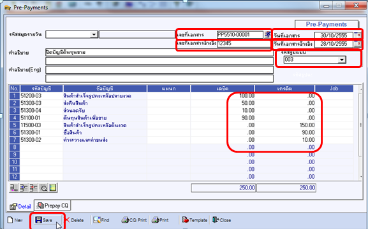
Task: Click the Find button
Action: click(x=101, y=220)
